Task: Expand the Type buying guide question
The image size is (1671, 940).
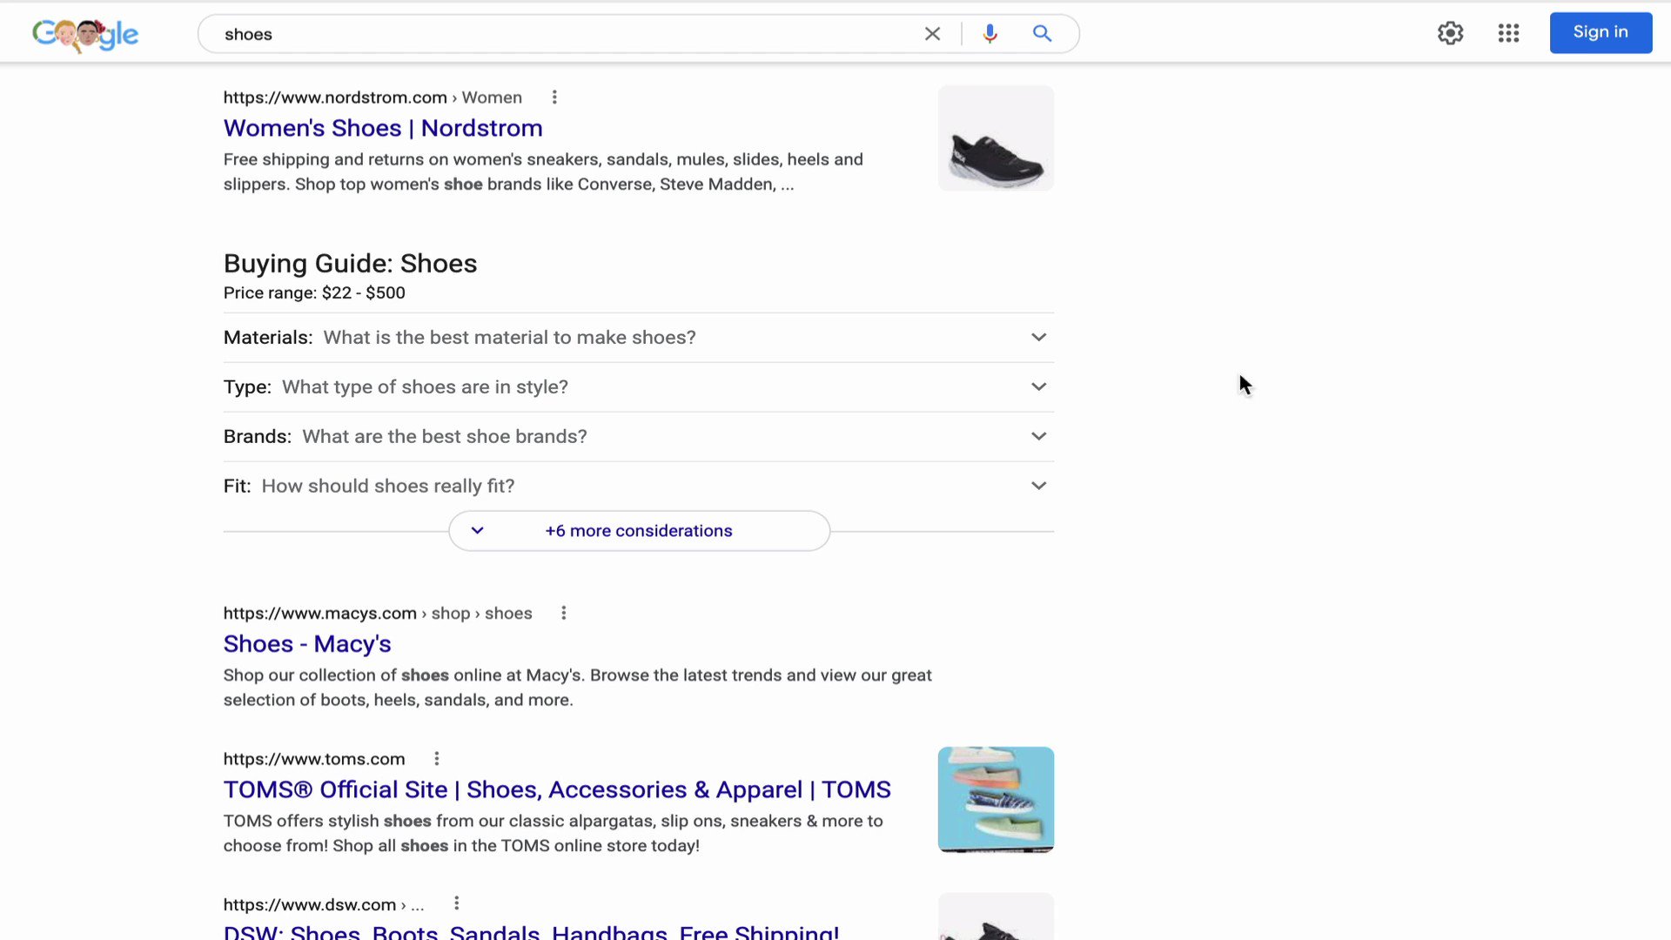Action: [x=639, y=387]
